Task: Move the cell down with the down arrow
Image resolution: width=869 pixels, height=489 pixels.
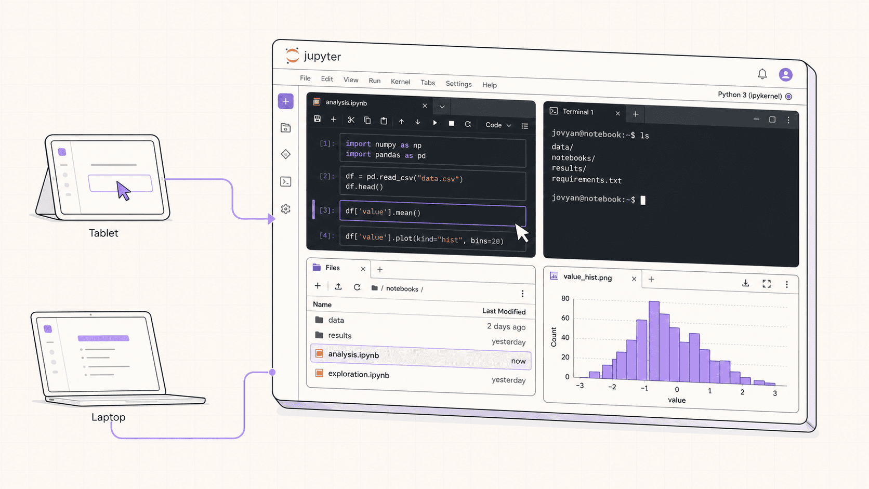Action: 417,122
